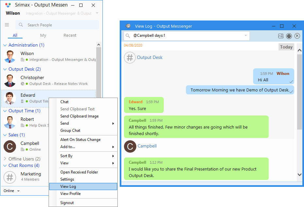
Task: Switch to the Recent tab
Action: 70,35
